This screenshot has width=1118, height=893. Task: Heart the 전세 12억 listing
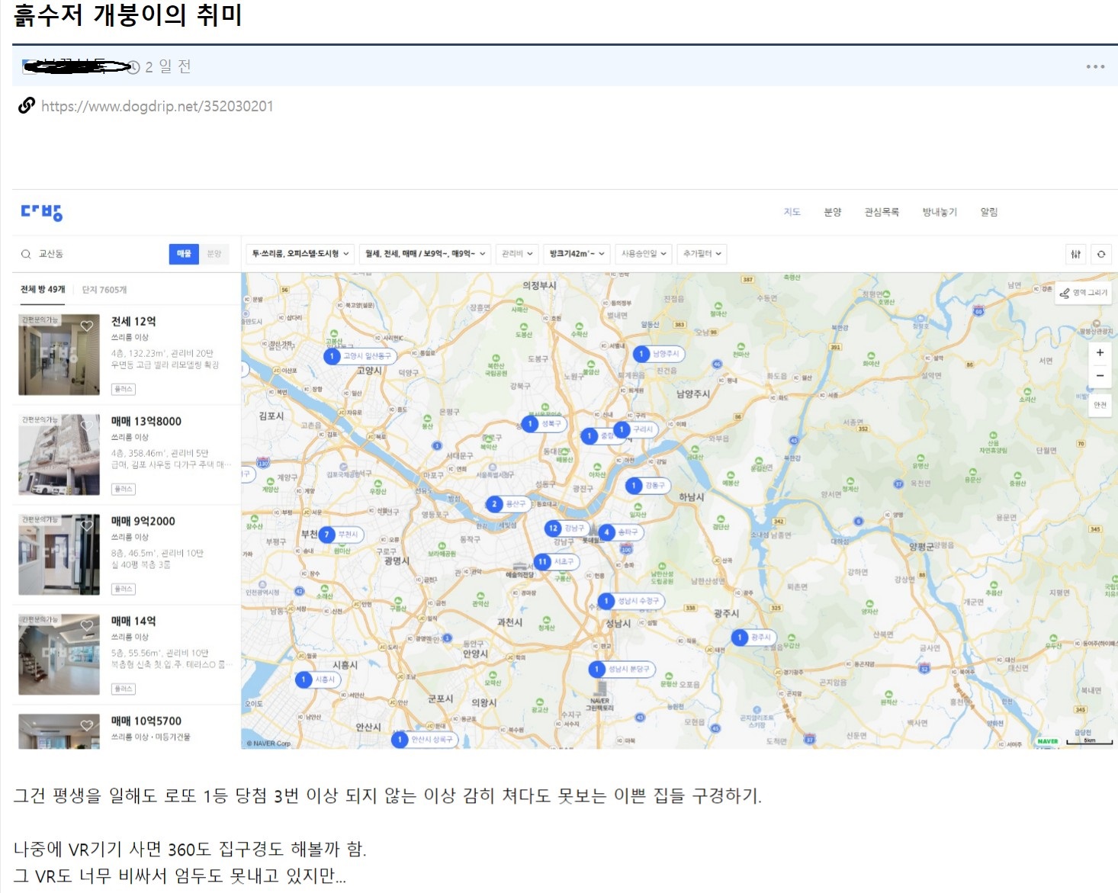pyautogui.click(x=87, y=326)
